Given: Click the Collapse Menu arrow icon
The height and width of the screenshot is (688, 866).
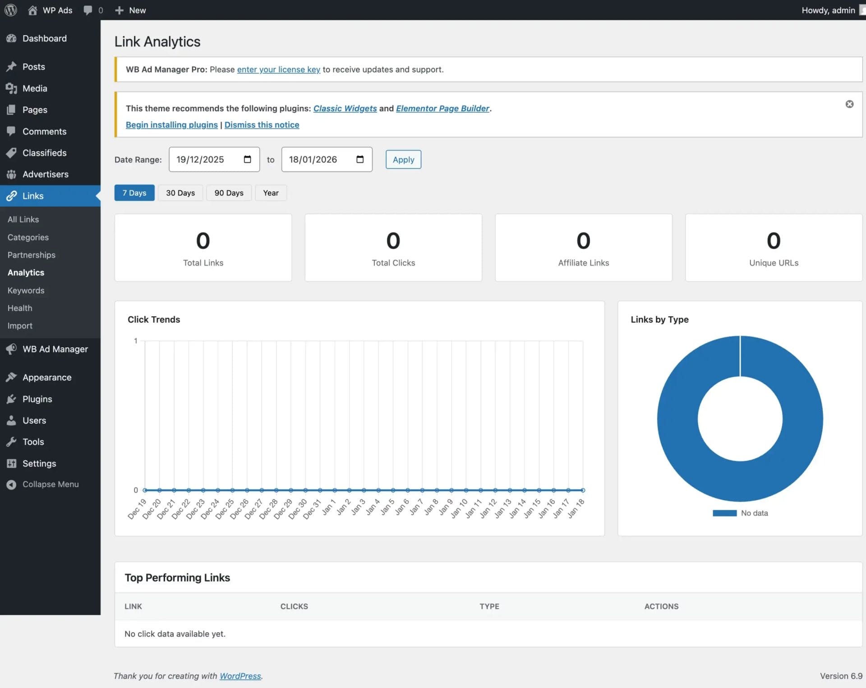Looking at the screenshot, I should click(x=11, y=484).
